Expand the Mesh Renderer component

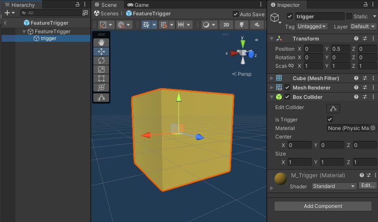[x=272, y=87]
